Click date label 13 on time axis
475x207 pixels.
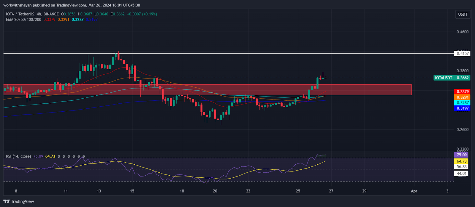99,191
